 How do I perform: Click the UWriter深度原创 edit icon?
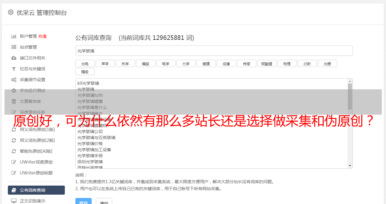14,162
